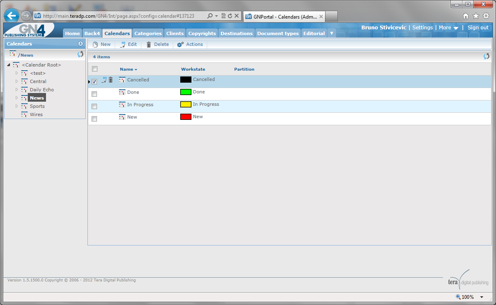Switch to the Document types tab
Screen dimensions: 496x305
(278, 33)
